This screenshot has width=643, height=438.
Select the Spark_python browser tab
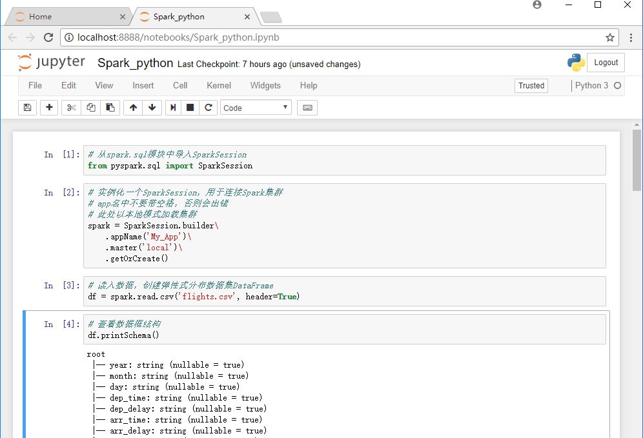[x=195, y=17]
